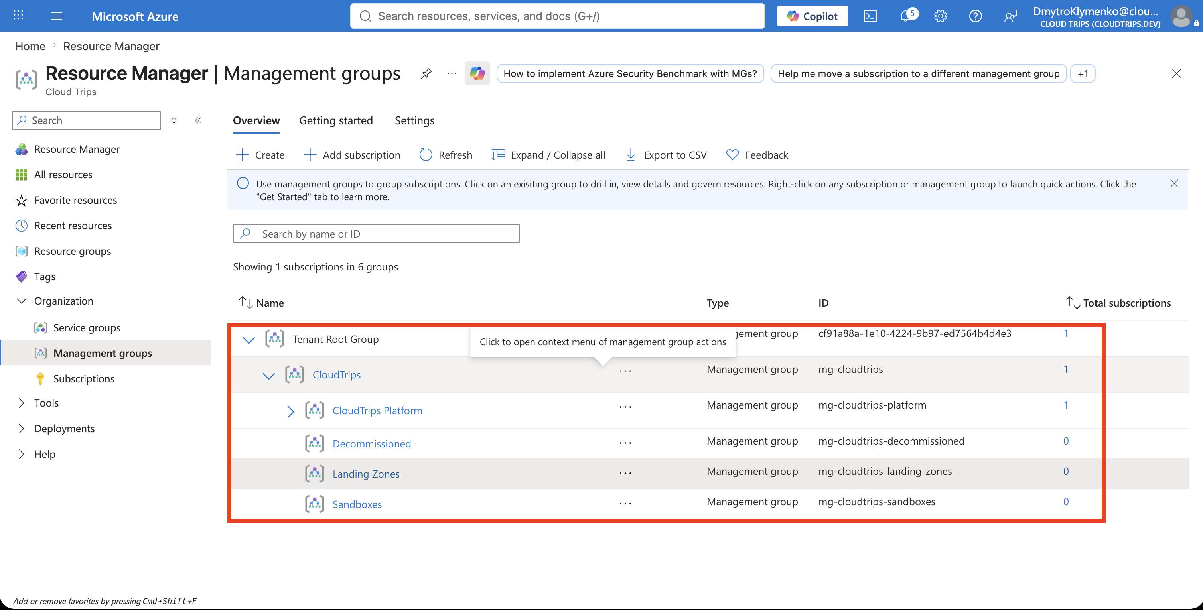Open the portal hamburger menu
The height and width of the screenshot is (610, 1203).
pos(57,16)
